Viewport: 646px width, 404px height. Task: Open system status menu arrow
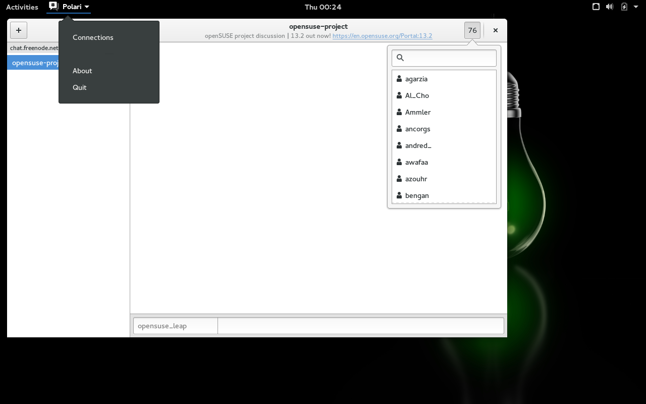(x=635, y=7)
